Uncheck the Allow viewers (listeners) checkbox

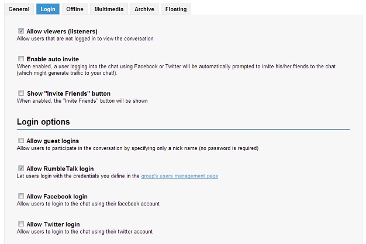[21, 31]
